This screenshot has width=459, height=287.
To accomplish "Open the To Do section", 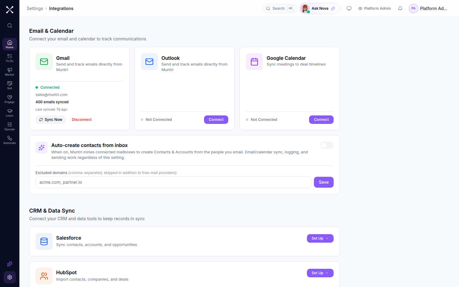I will pos(10,58).
